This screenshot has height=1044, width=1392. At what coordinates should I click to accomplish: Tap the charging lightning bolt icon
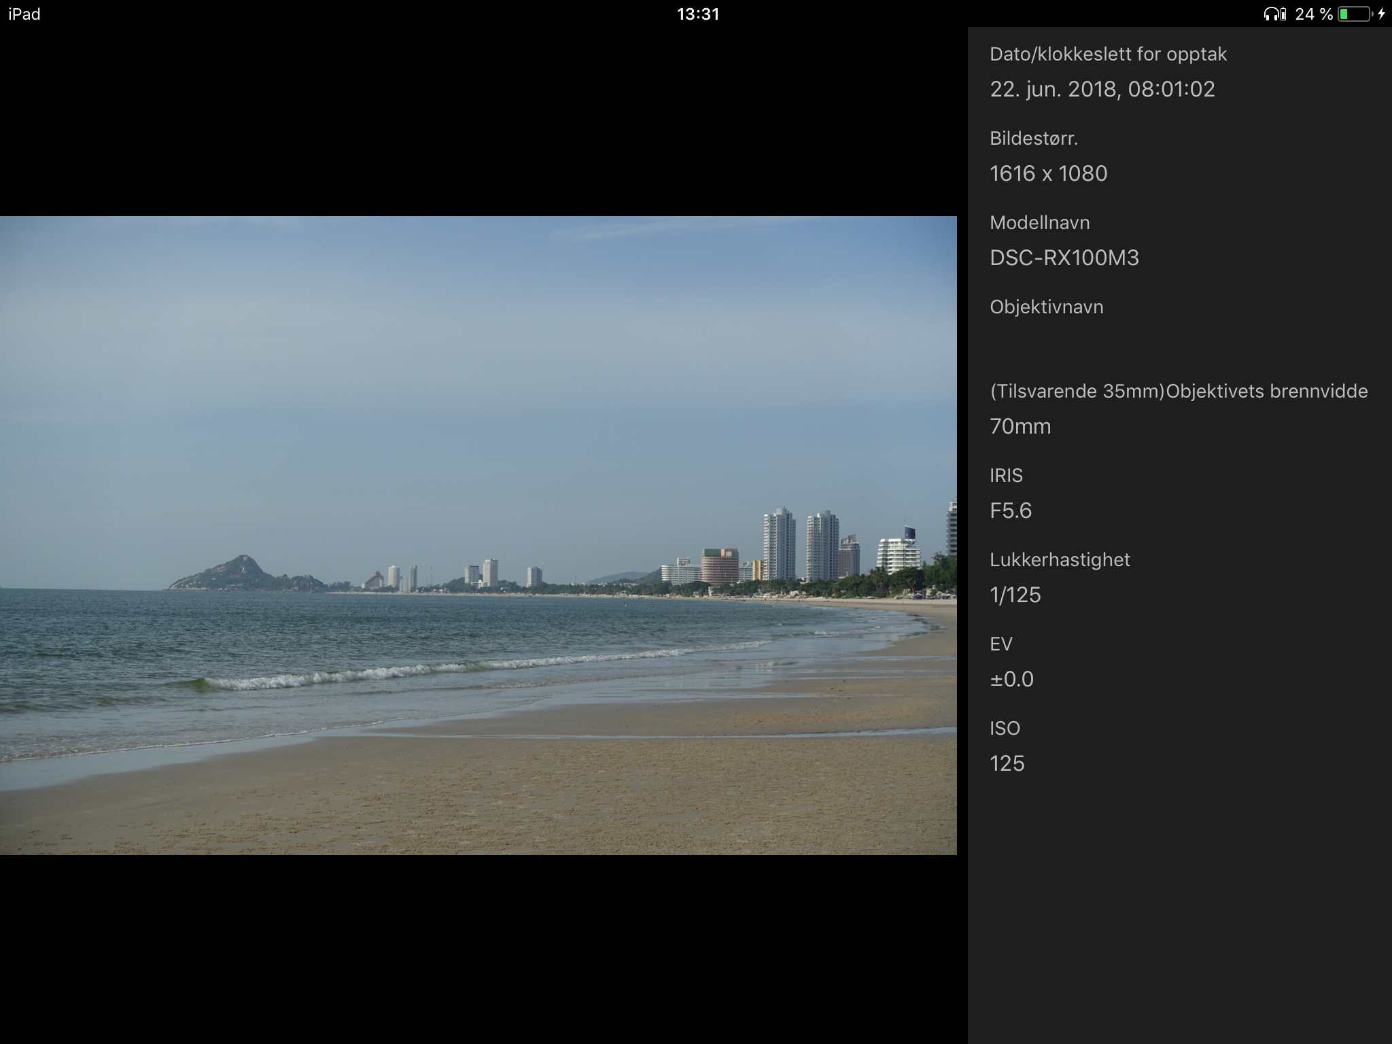(x=1381, y=14)
